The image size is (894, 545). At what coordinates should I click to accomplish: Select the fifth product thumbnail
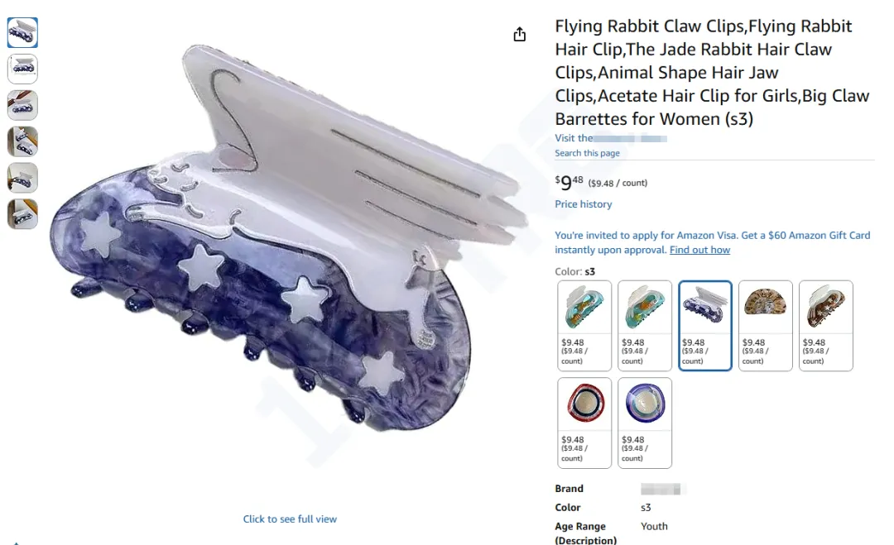pos(22,179)
